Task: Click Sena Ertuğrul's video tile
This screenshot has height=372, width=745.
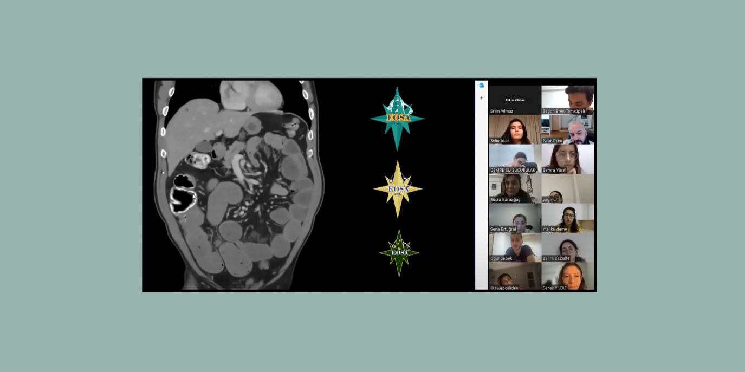Action: 515,218
